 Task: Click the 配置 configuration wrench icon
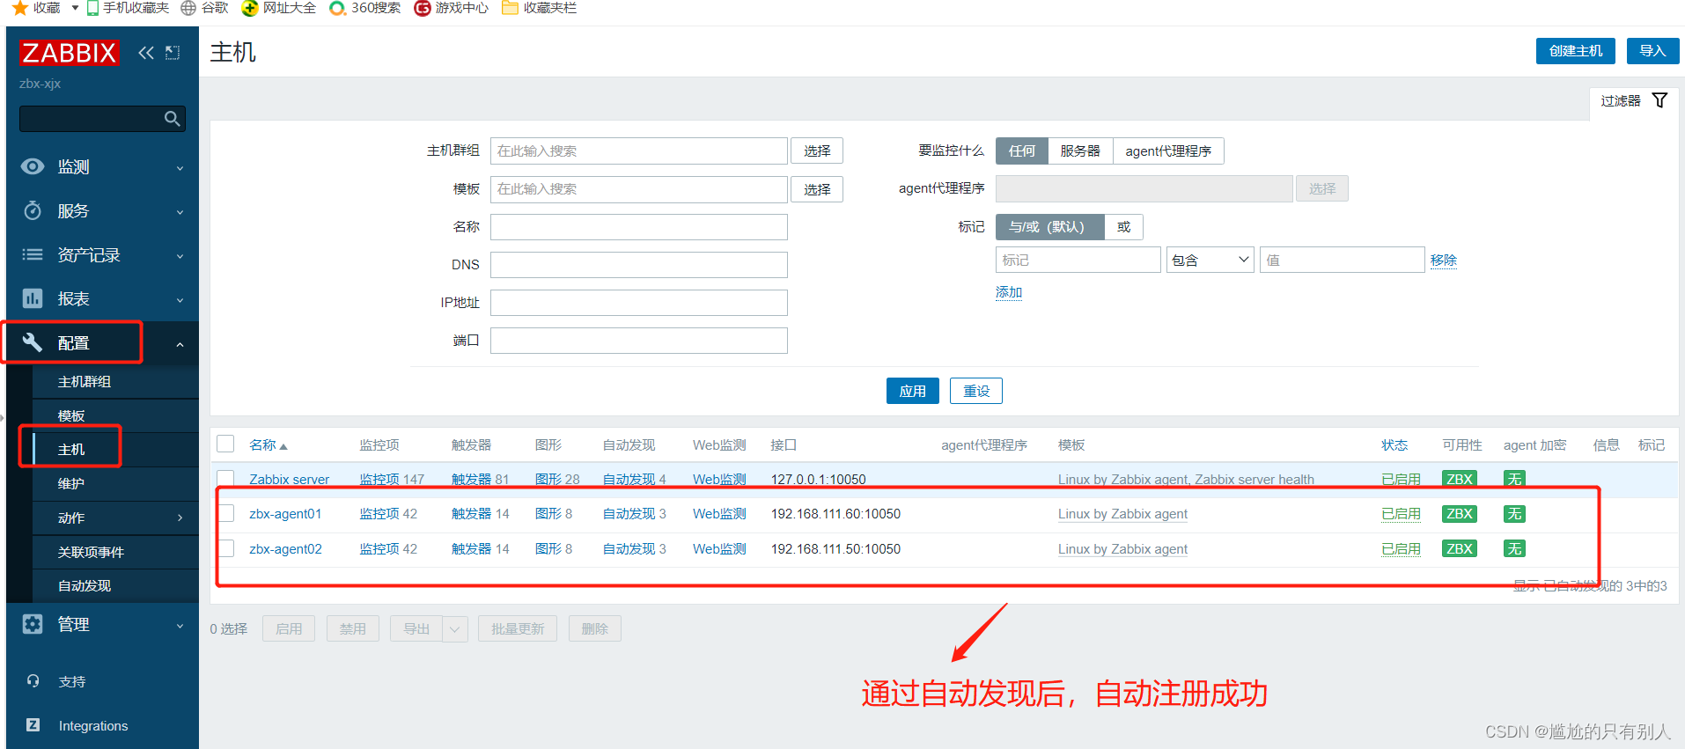click(33, 342)
